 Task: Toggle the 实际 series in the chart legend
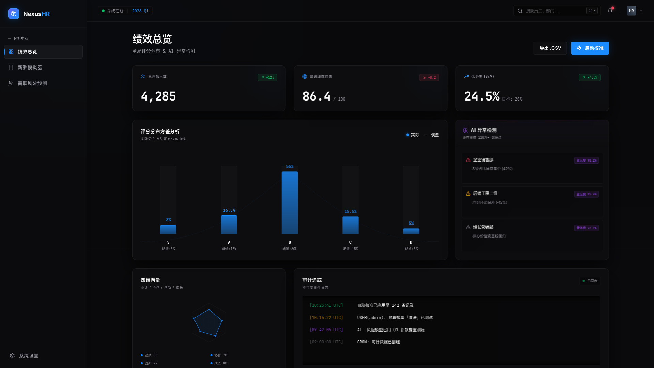pyautogui.click(x=412, y=135)
